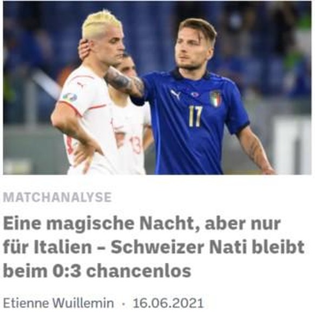
Task: Click number 17 on the blue jersey
Action: (195, 117)
